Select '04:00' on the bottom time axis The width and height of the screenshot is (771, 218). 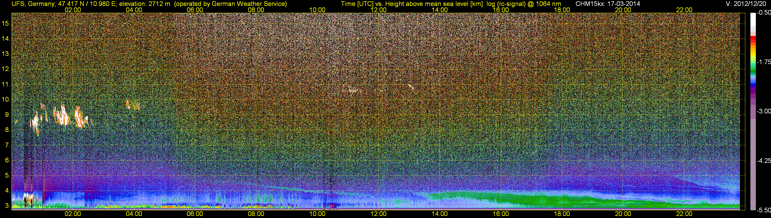tap(134, 214)
